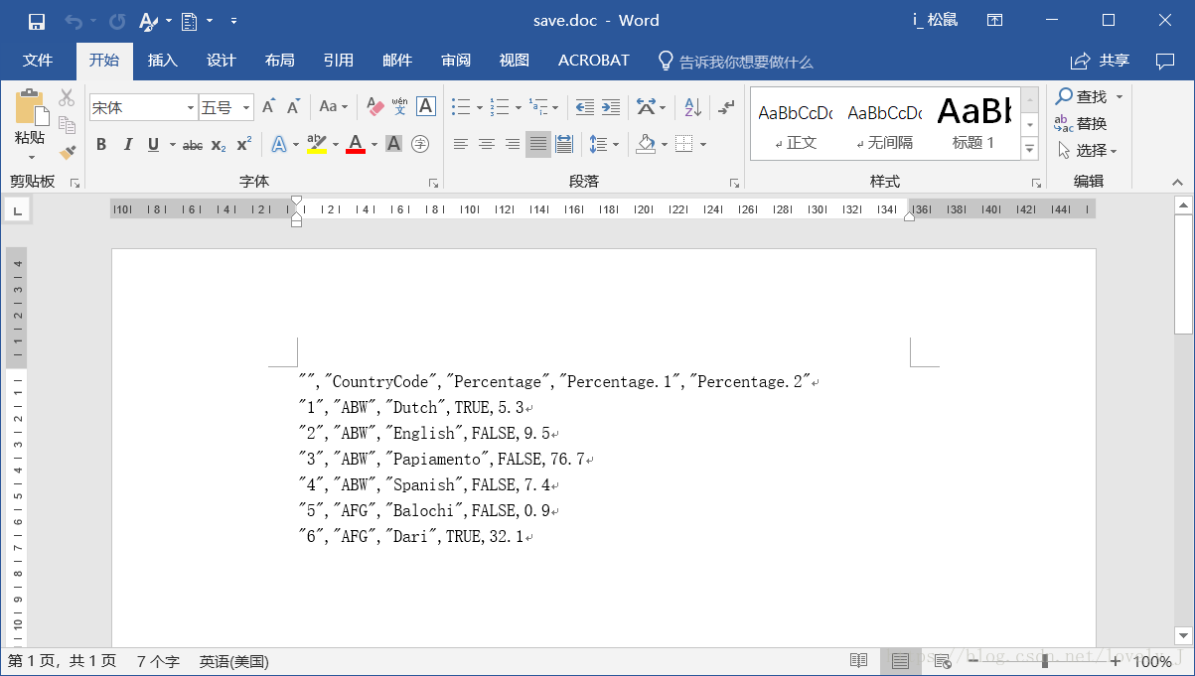
Task: Center-align the paragraph
Action: pyautogui.click(x=486, y=145)
